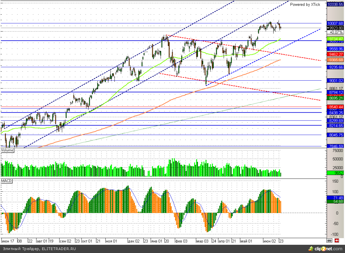The width and height of the screenshot is (345, 253).
Task: Click the 9558.96 price level label
Action: pos(335,49)
